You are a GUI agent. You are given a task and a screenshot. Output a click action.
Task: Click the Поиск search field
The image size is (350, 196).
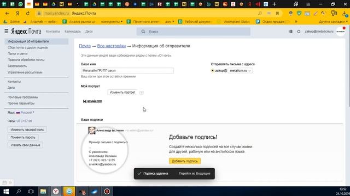coord(193,32)
